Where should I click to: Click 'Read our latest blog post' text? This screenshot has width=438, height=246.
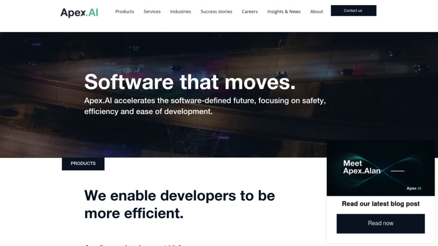tap(380, 204)
